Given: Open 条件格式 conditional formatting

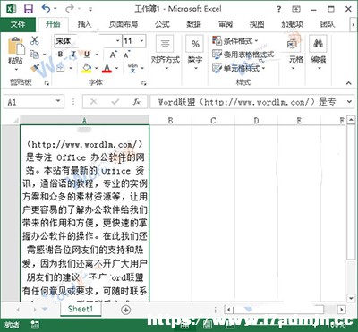Looking at the screenshot, I should (x=235, y=40).
